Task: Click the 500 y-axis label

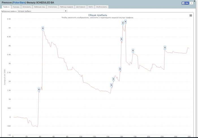Action: coord(9,108)
